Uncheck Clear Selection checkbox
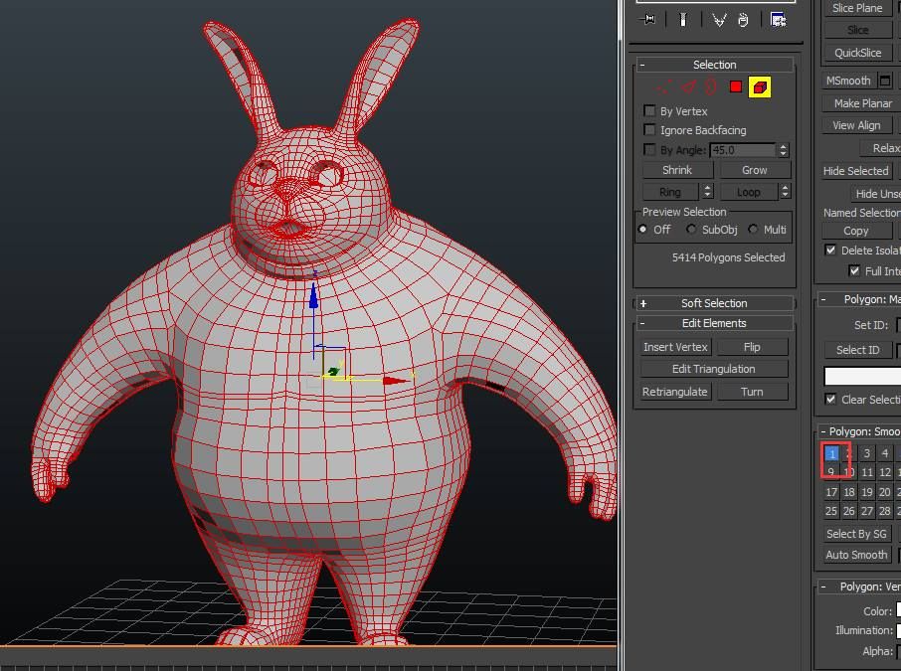 [x=830, y=399]
